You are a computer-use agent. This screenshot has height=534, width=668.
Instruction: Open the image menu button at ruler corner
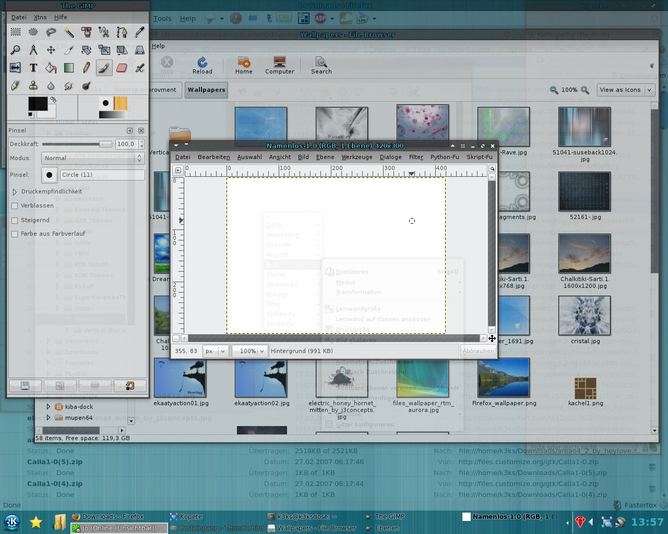[178, 170]
